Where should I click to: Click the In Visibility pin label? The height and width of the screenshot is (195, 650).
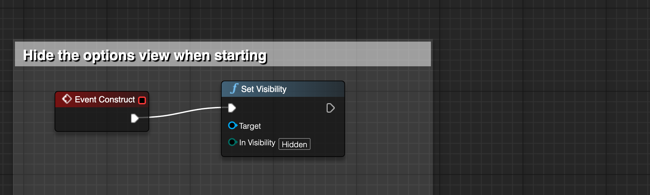click(x=257, y=143)
